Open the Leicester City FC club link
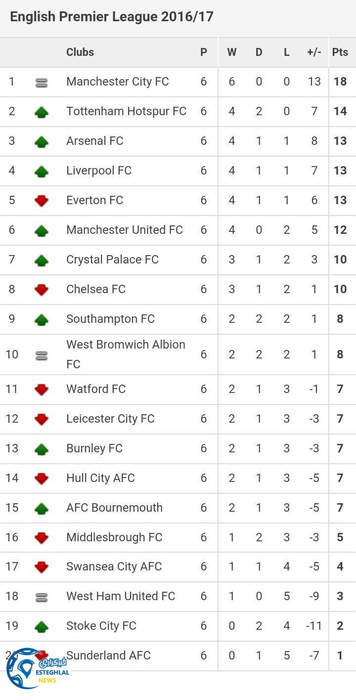The height and width of the screenshot is (700, 356). [x=110, y=419]
